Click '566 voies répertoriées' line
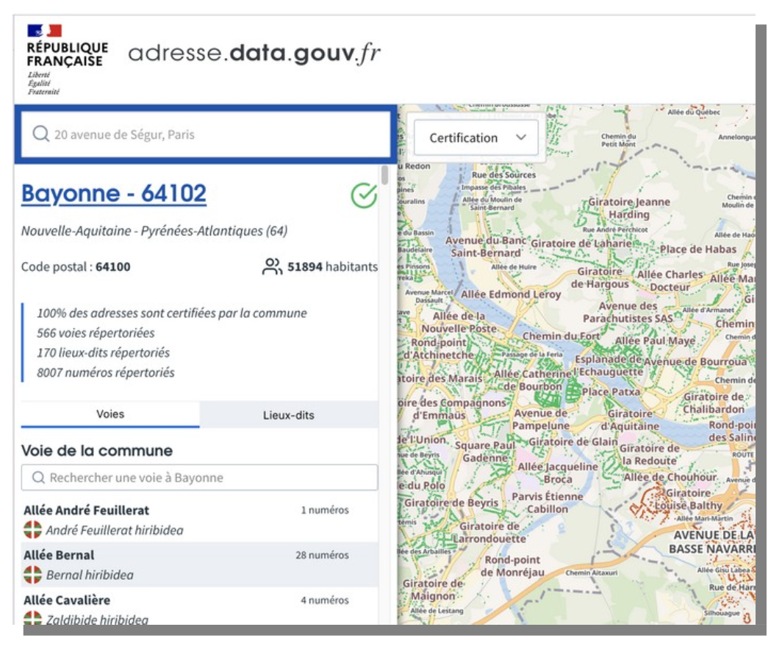782x649 pixels. point(96,333)
